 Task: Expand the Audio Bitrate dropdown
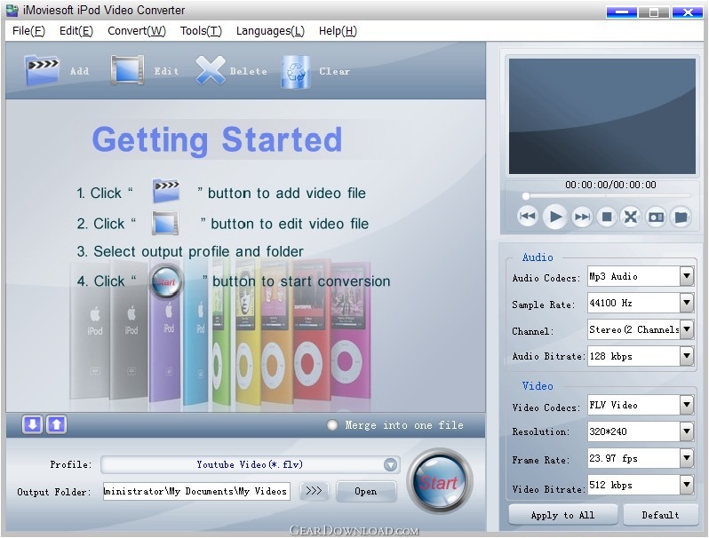pyautogui.click(x=687, y=356)
